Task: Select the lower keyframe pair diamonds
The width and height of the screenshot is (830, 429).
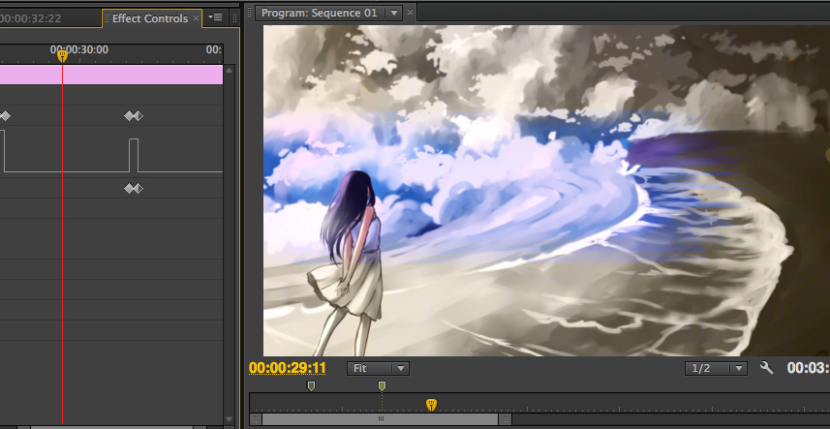Action: (x=134, y=188)
